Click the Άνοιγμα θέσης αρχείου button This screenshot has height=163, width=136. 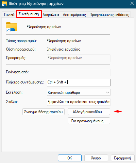pos(43,112)
